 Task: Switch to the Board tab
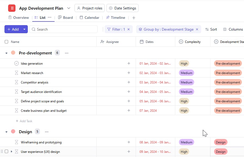coord(65,18)
